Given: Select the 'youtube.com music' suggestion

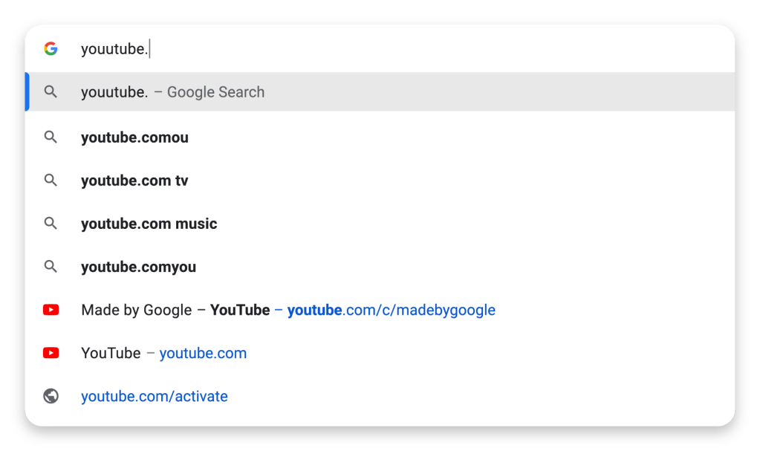Looking at the screenshot, I should click(149, 224).
